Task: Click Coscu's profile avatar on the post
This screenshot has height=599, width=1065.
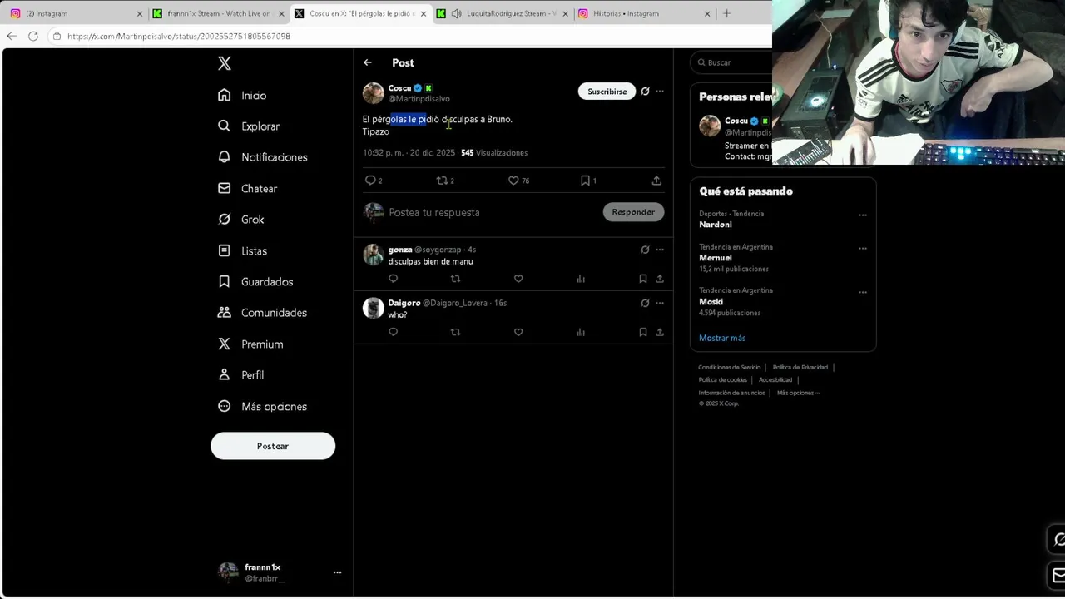Action: [x=374, y=93]
